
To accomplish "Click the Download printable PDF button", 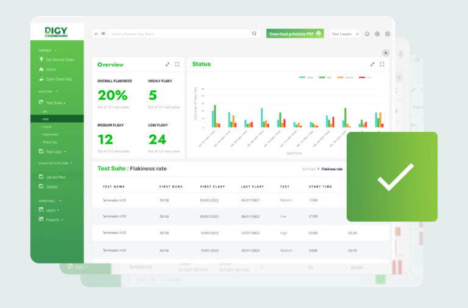I will [295, 34].
